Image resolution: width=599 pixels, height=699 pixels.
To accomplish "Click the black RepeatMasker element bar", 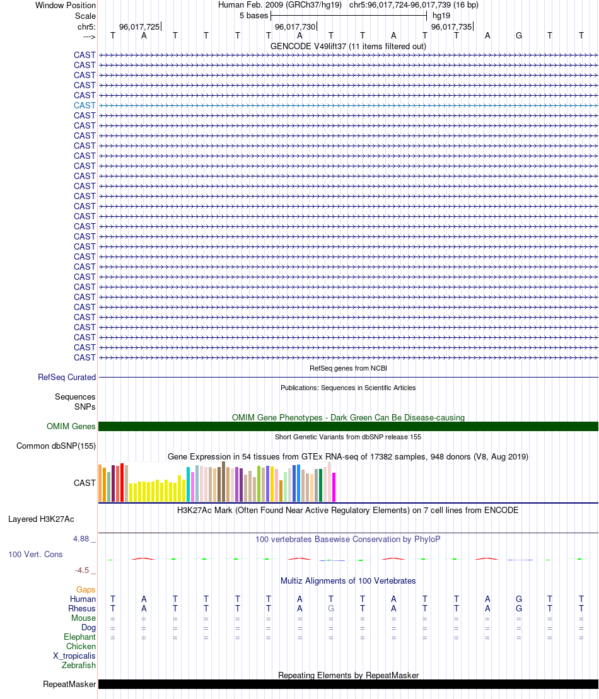I will pyautogui.click(x=348, y=685).
